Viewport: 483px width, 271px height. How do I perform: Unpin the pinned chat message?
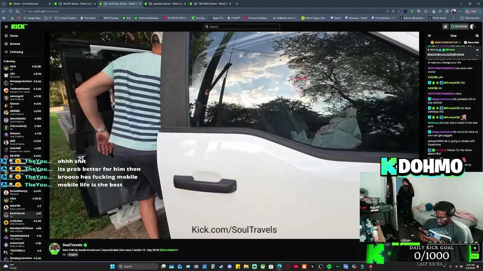477,50
